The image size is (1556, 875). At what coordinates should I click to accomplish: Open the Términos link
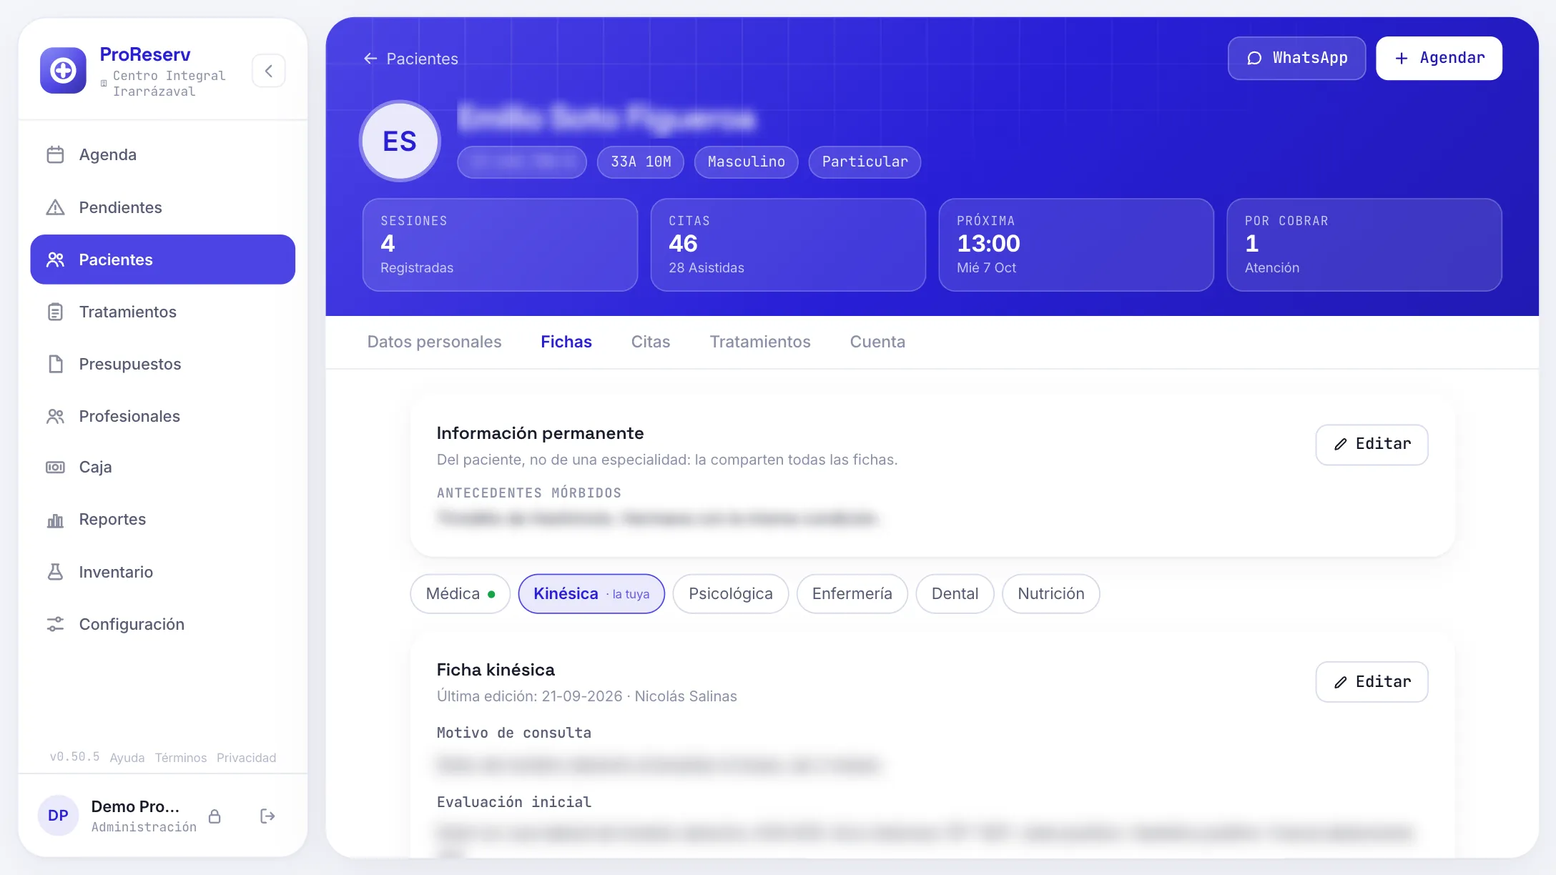(181, 758)
